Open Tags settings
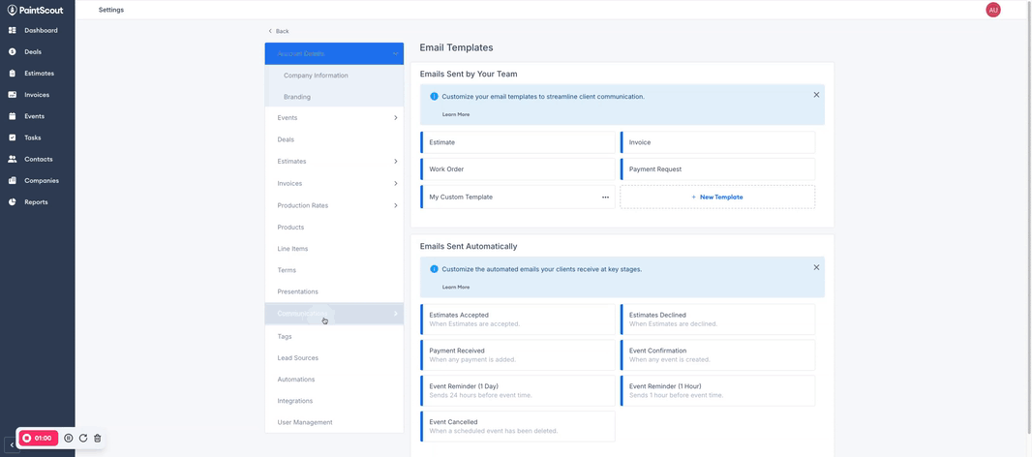1032x457 pixels. [x=334, y=336]
